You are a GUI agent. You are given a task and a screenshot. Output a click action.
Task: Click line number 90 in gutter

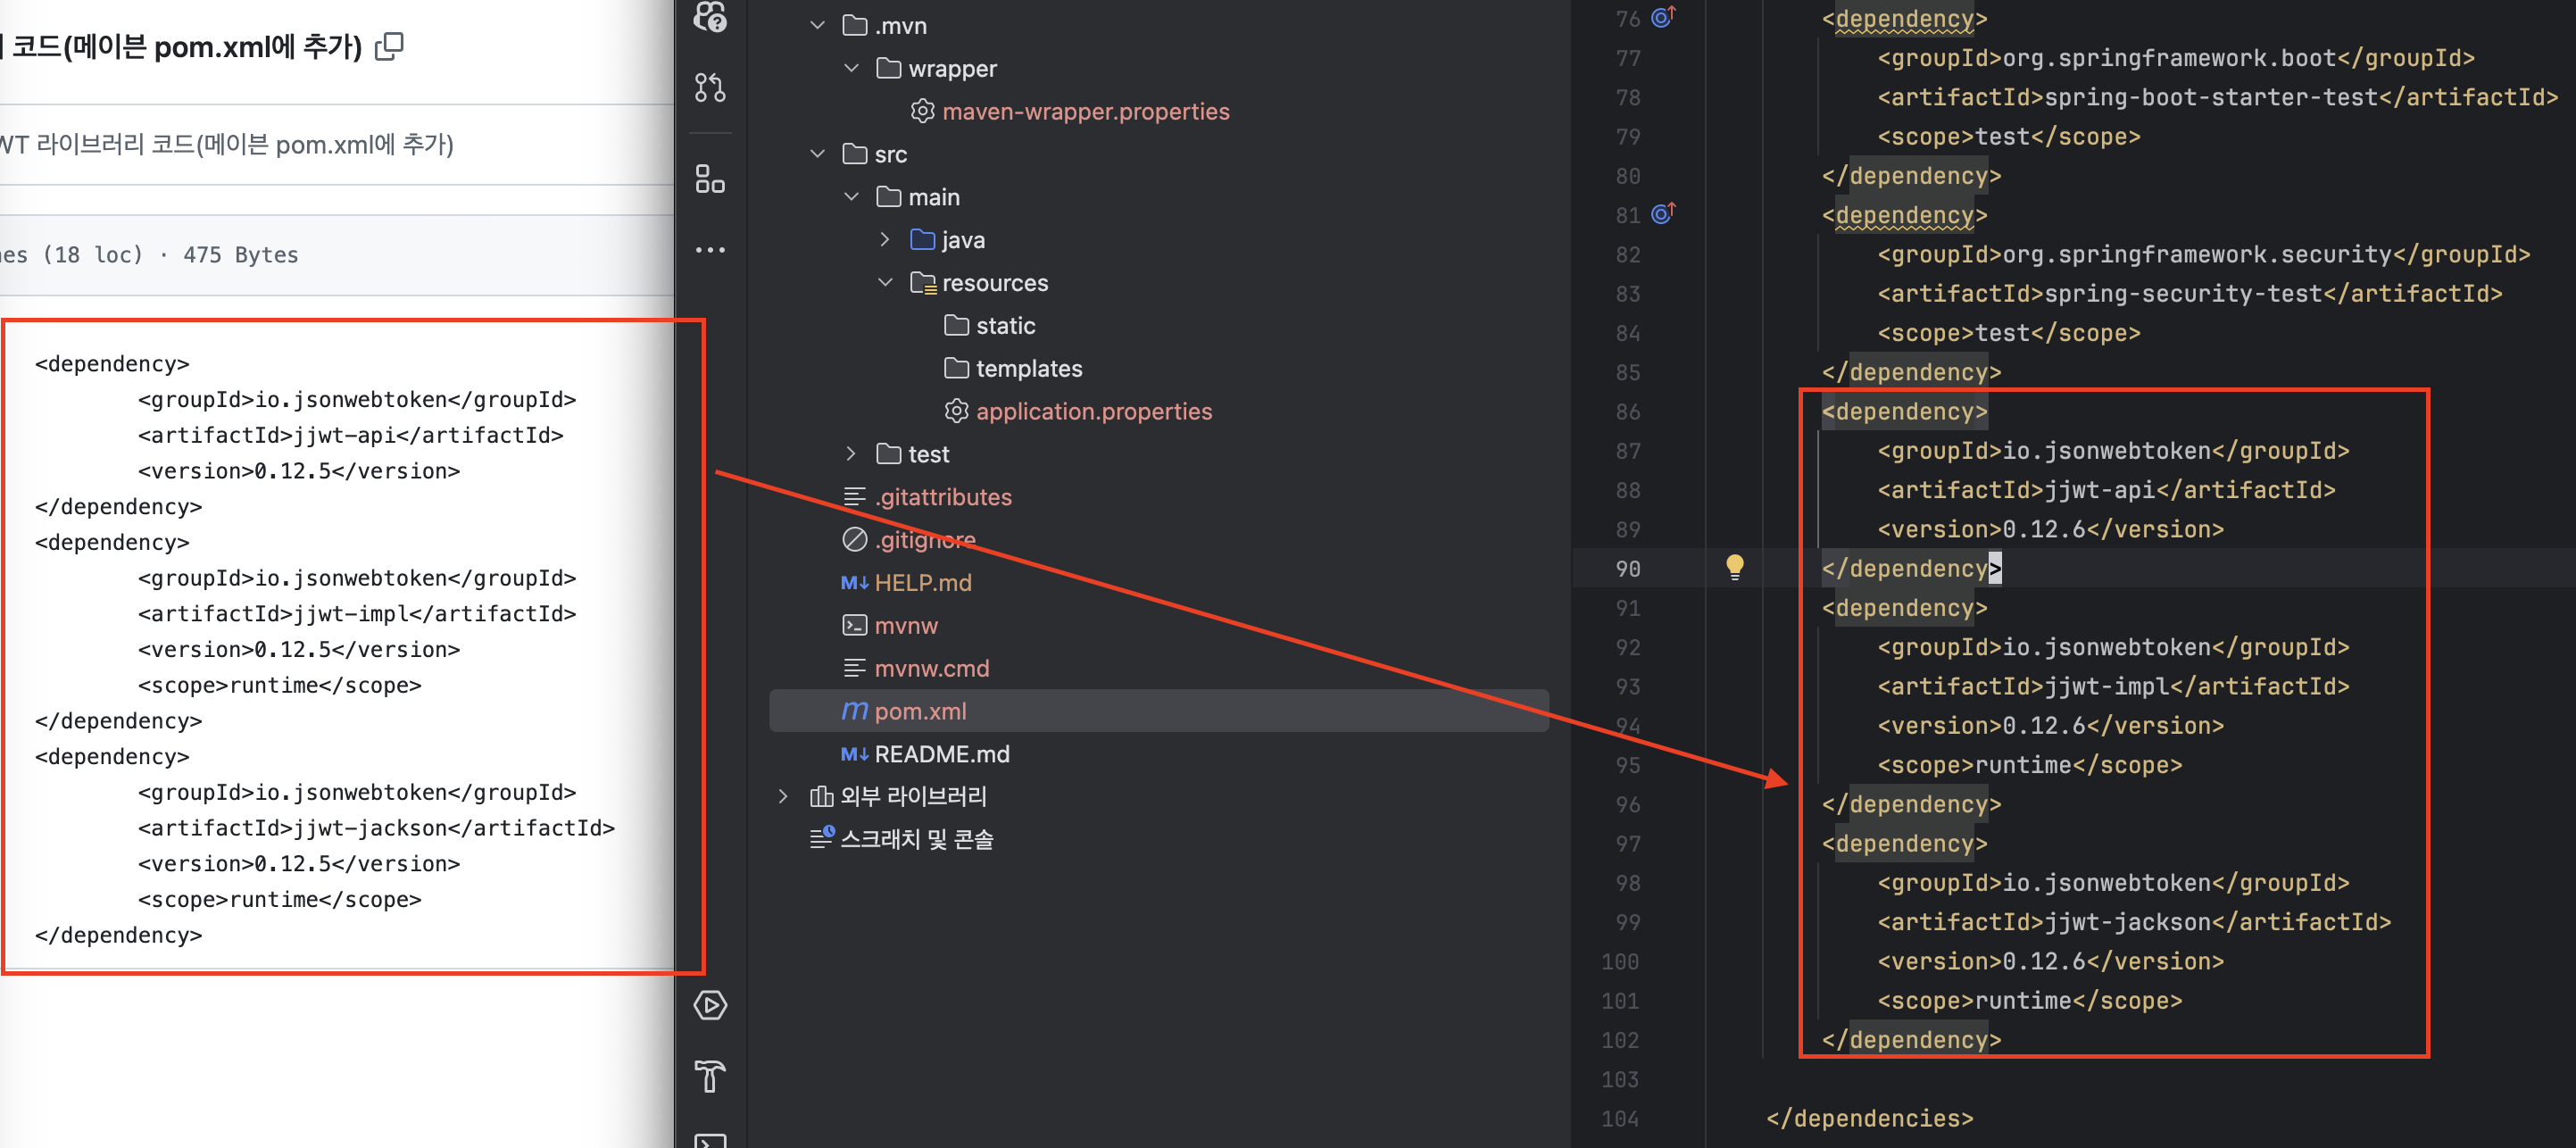(x=1627, y=568)
